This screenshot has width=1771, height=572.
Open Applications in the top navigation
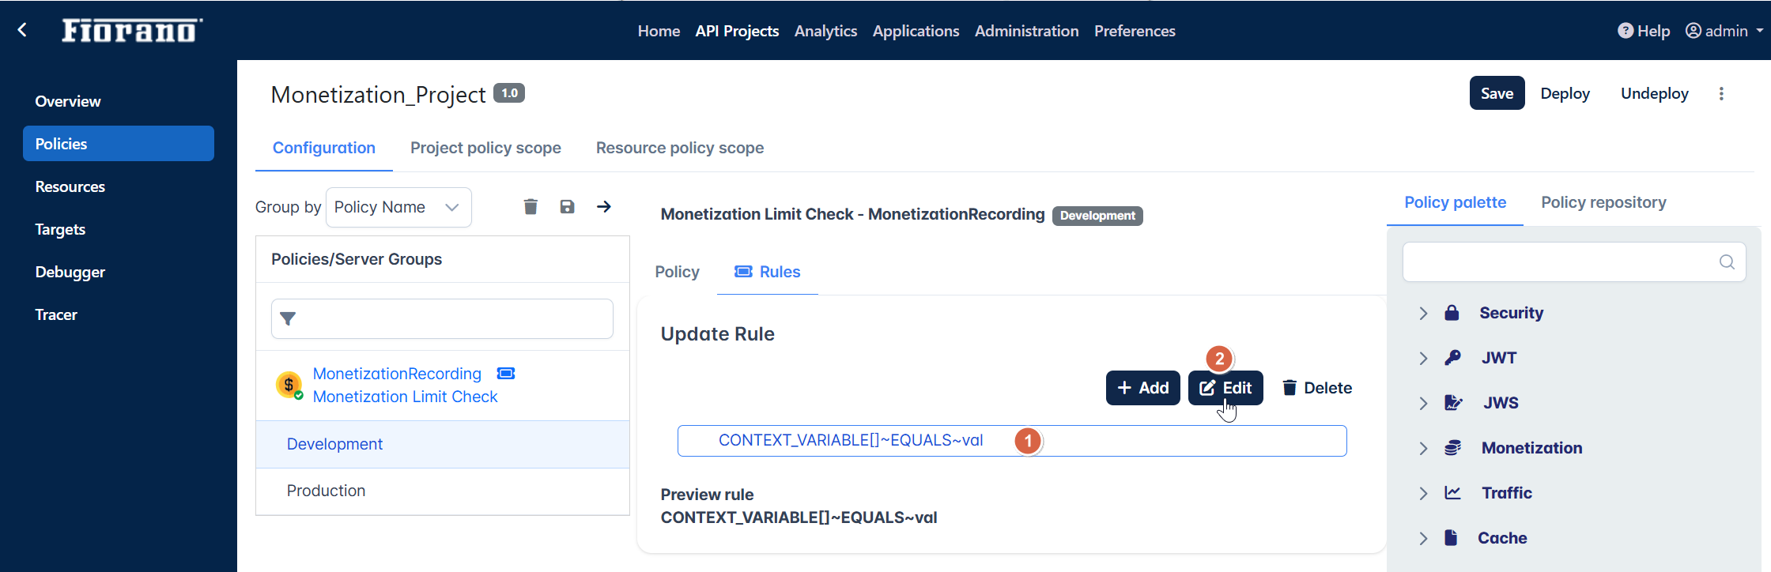pos(916,31)
